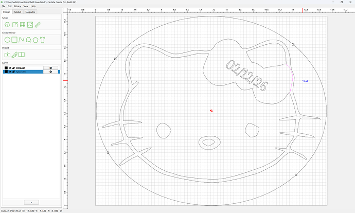Switch to the Design tab
The height and width of the screenshot is (213, 355).
click(x=6, y=12)
